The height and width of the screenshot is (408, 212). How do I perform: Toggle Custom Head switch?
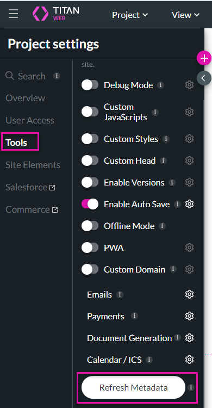(x=90, y=160)
